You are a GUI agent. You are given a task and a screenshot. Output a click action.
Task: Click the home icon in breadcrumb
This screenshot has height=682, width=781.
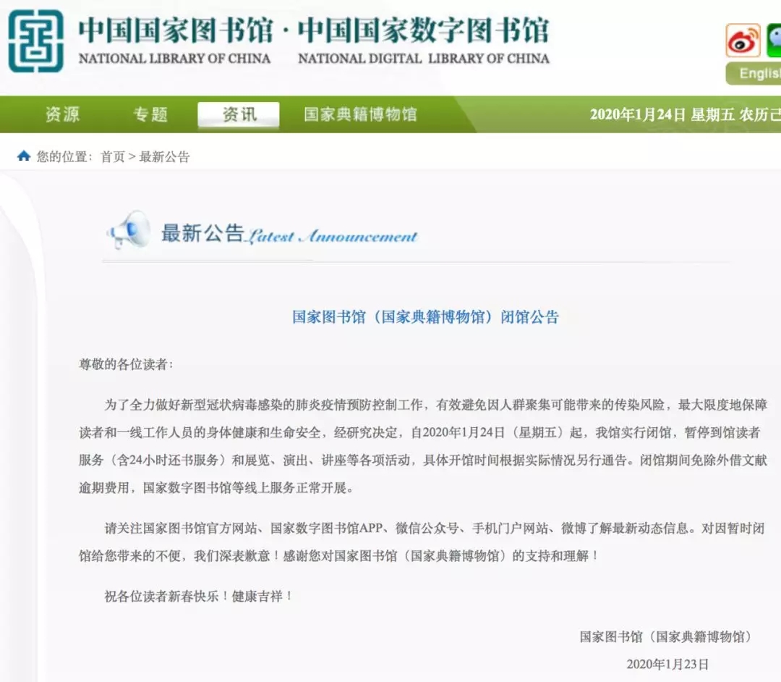[x=24, y=156]
